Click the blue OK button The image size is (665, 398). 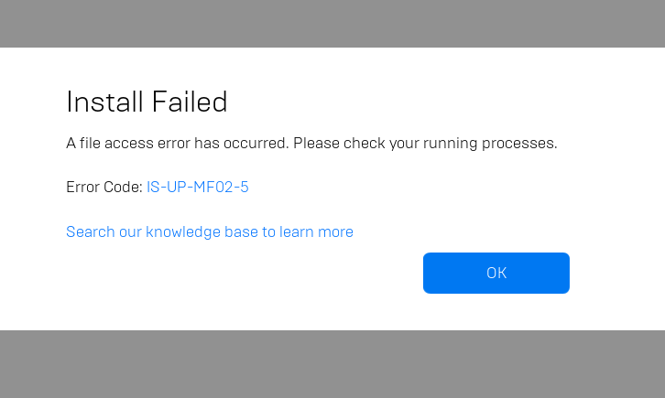coord(496,273)
